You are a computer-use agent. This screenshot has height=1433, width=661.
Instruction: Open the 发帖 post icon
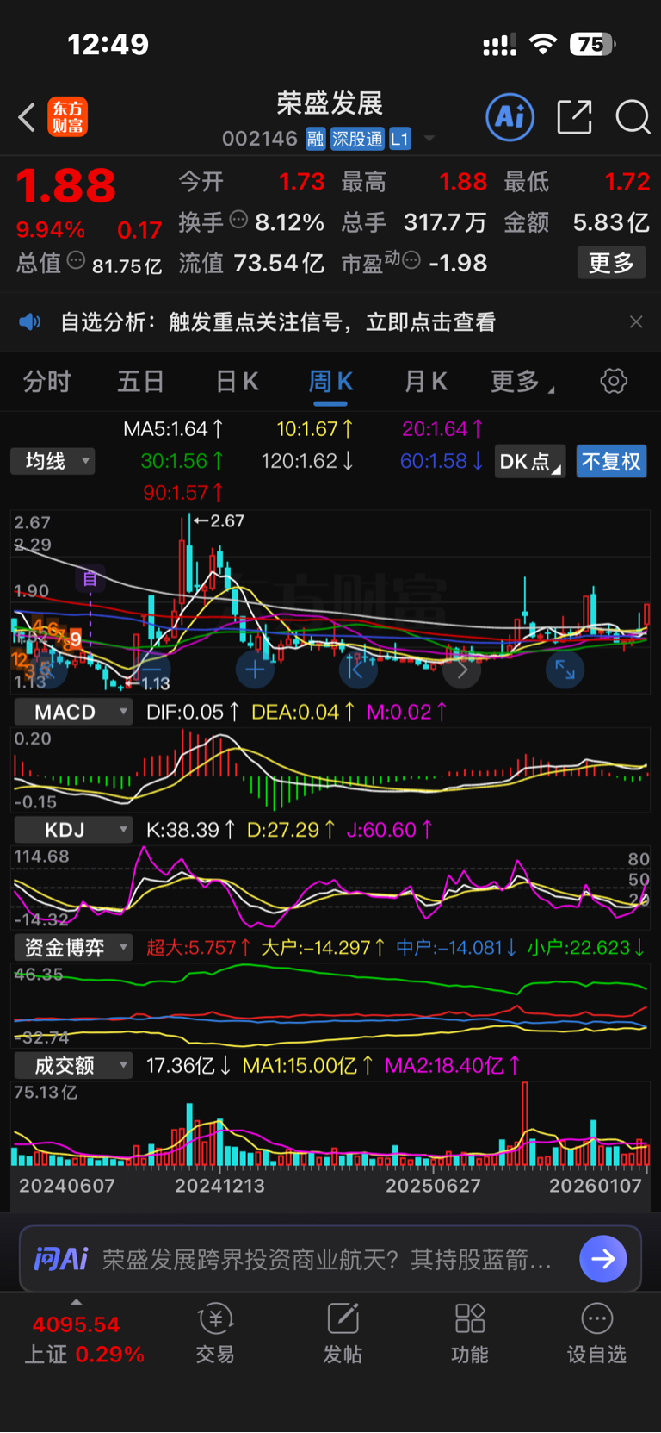coord(343,1334)
